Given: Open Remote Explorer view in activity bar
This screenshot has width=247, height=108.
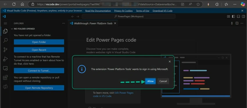Looking at the screenshot, I should [5, 68].
